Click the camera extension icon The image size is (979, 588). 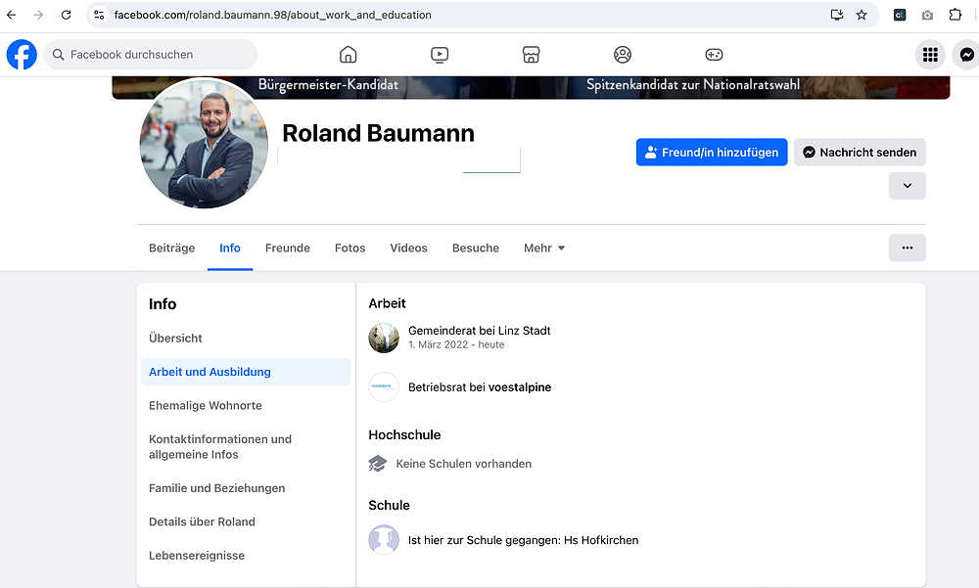tap(927, 15)
